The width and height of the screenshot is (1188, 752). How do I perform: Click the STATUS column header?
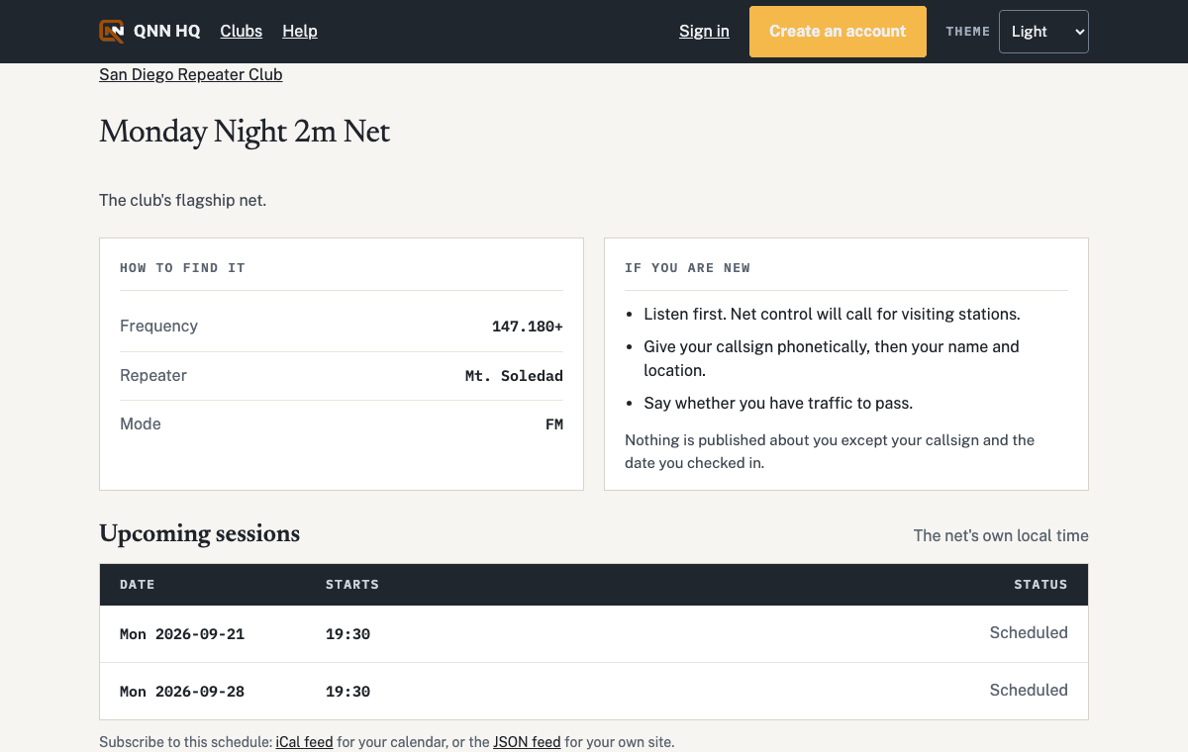pos(1040,585)
